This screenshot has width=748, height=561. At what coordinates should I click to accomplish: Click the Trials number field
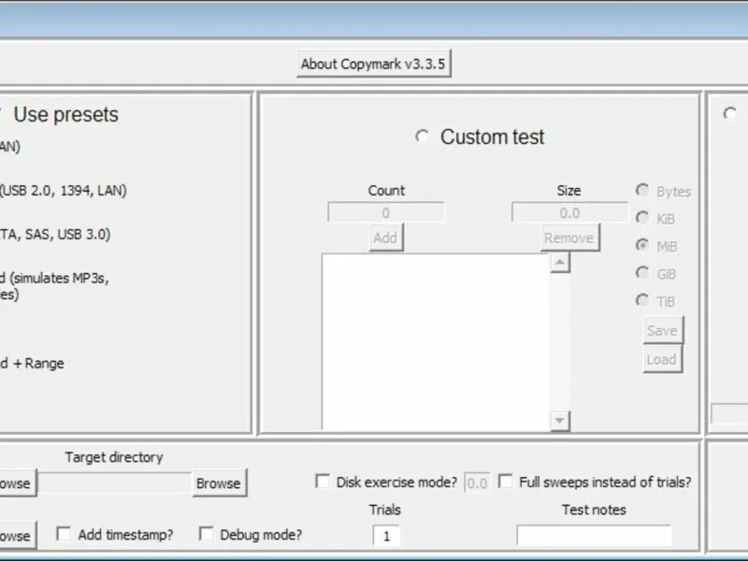(x=386, y=536)
